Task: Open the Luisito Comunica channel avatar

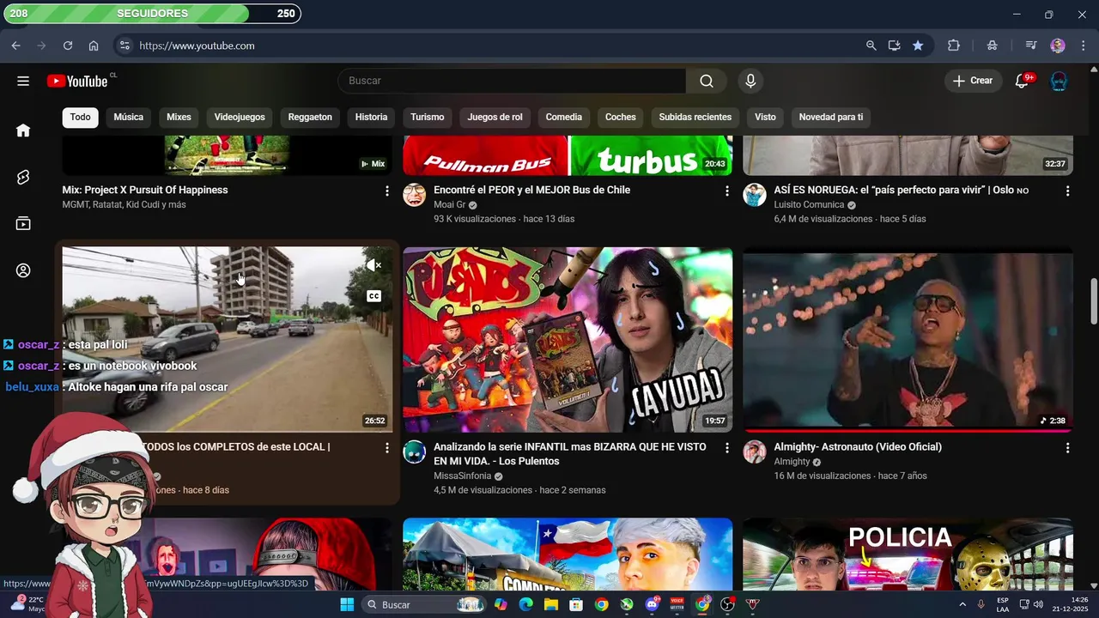Action: pyautogui.click(x=754, y=195)
